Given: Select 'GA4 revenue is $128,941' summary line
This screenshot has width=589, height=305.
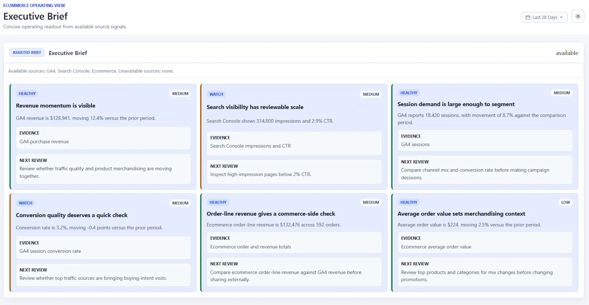Looking at the screenshot, I should [x=85, y=118].
